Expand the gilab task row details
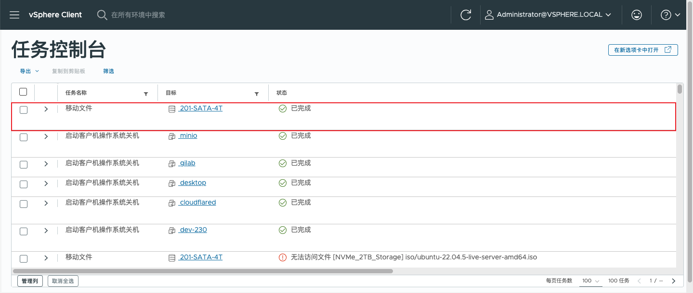 (x=46, y=164)
